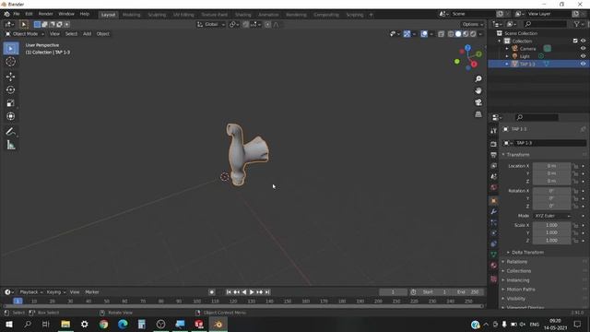Select the Select Box tool
Screen dimensions: 590x332
click(10, 49)
